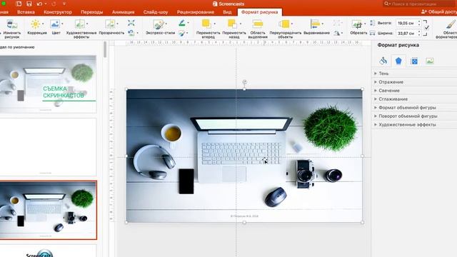This screenshot has height=257, width=457.
Task: Select the blank white slide thumbnail
Action: click(x=48, y=147)
